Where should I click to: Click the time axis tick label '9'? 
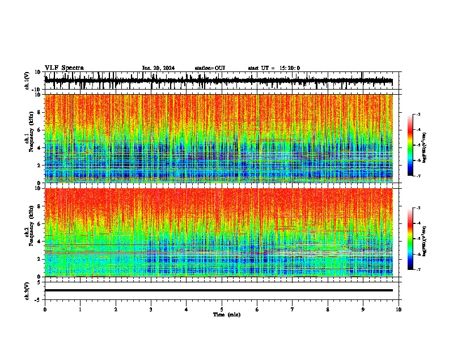tap(363, 310)
